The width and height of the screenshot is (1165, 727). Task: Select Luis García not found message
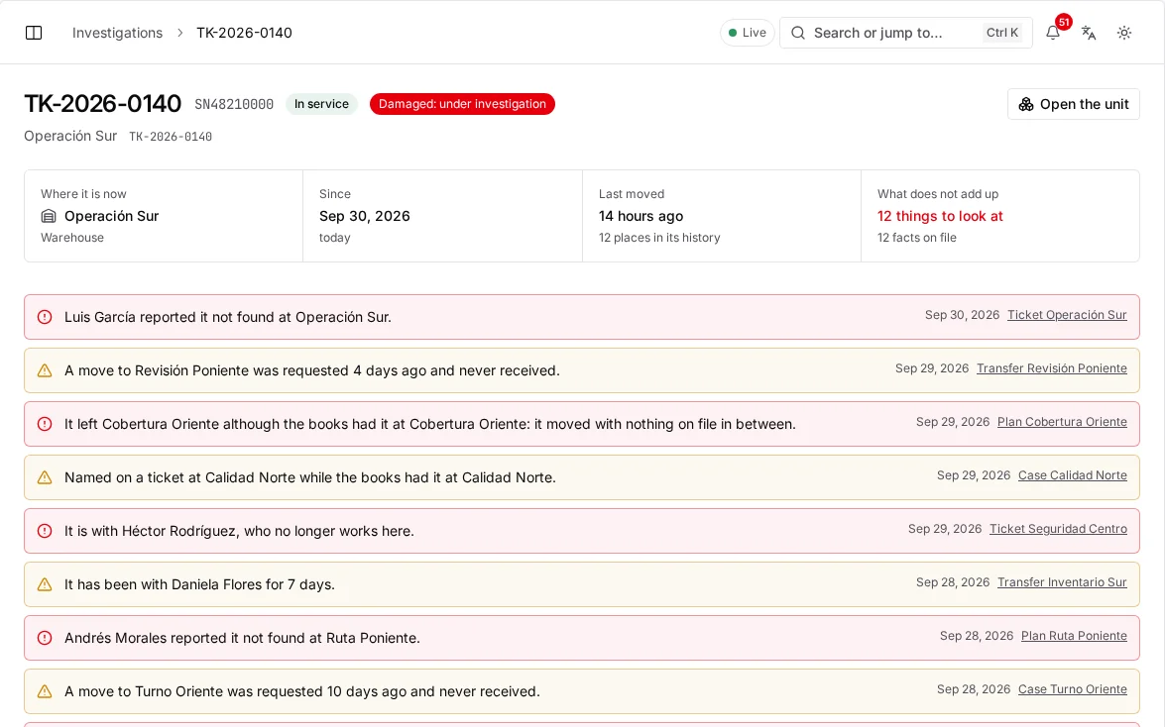228,317
